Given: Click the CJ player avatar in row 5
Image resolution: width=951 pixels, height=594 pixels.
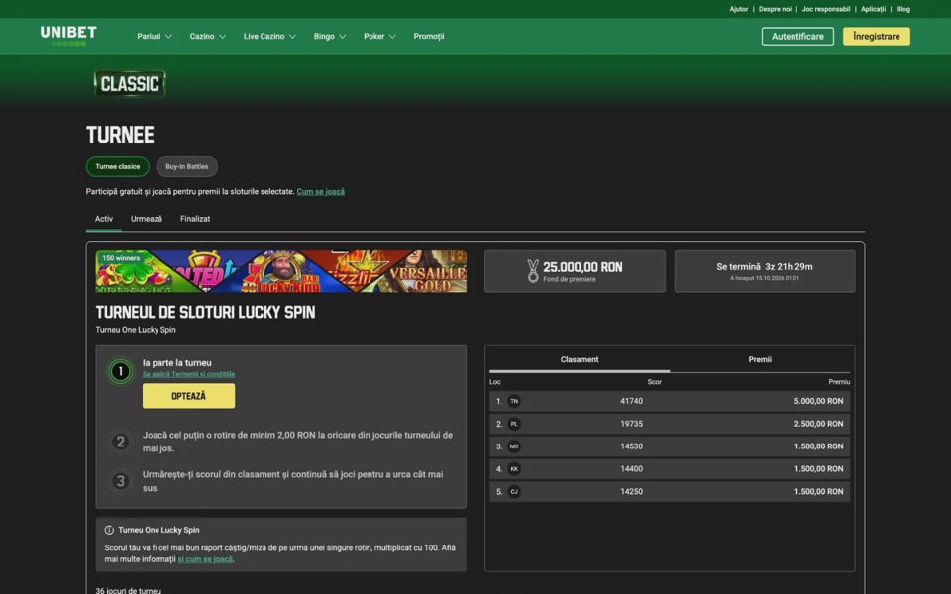Looking at the screenshot, I should (x=514, y=492).
